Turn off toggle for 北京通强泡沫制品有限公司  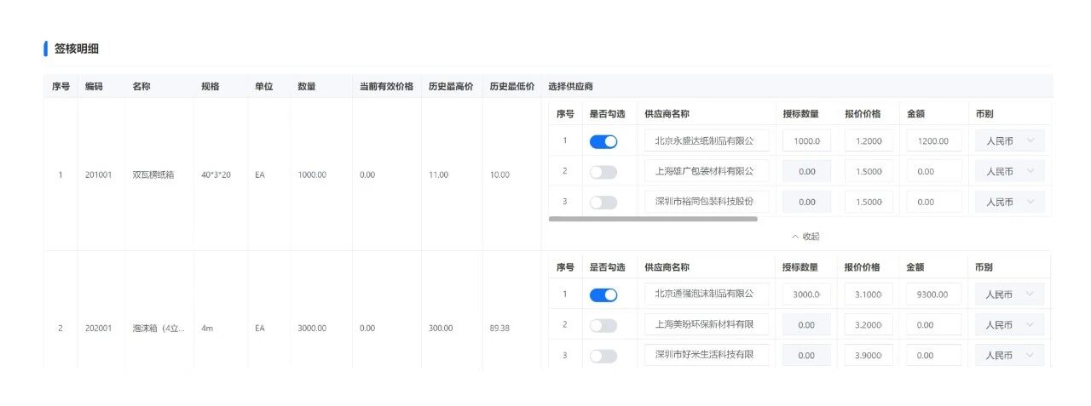[603, 294]
